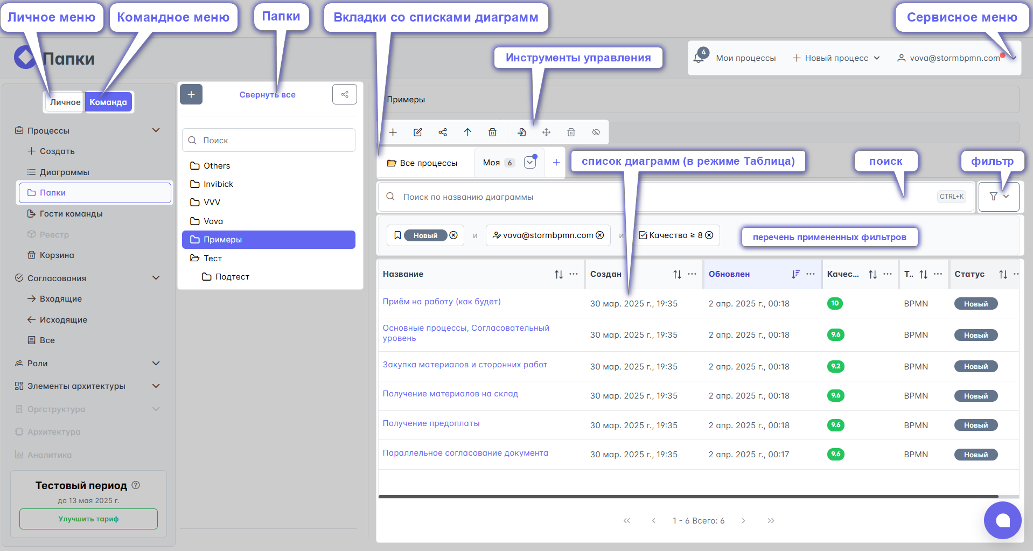The height and width of the screenshot is (551, 1033).
Task: Toggle the crossed-eye hide icon in the toolbar
Action: click(x=596, y=132)
